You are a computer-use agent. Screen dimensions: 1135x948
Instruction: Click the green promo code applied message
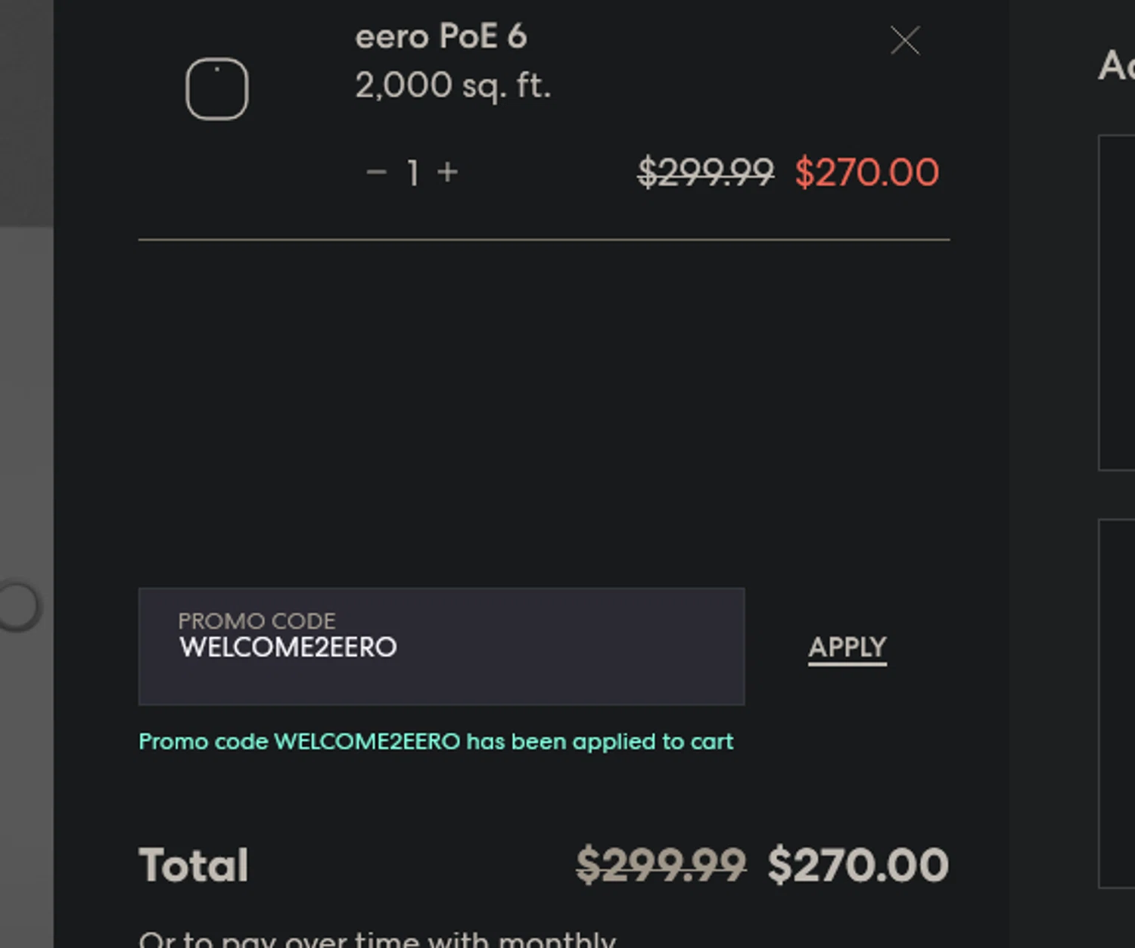(x=436, y=741)
